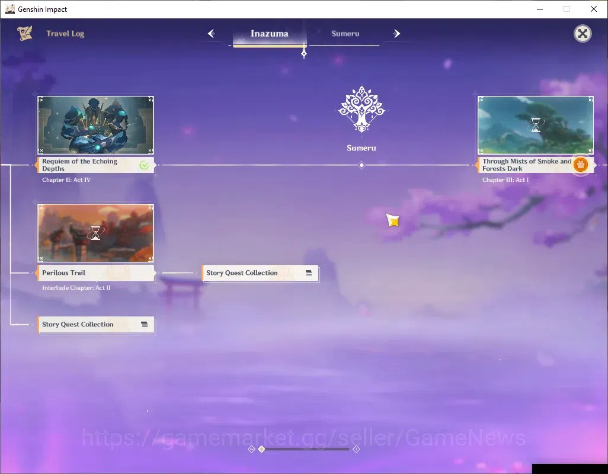Viewport: 608px width, 474px height.
Task: Click the Chapter III: Act I text
Action: [505, 180]
